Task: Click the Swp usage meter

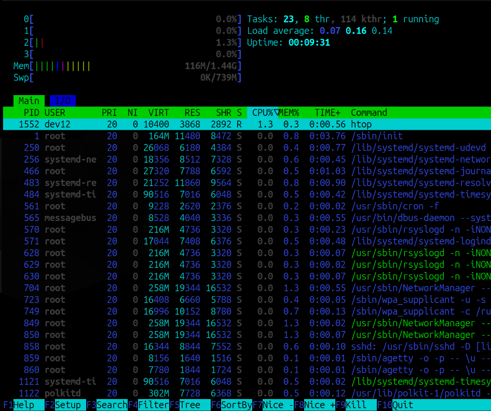Action: [x=128, y=78]
